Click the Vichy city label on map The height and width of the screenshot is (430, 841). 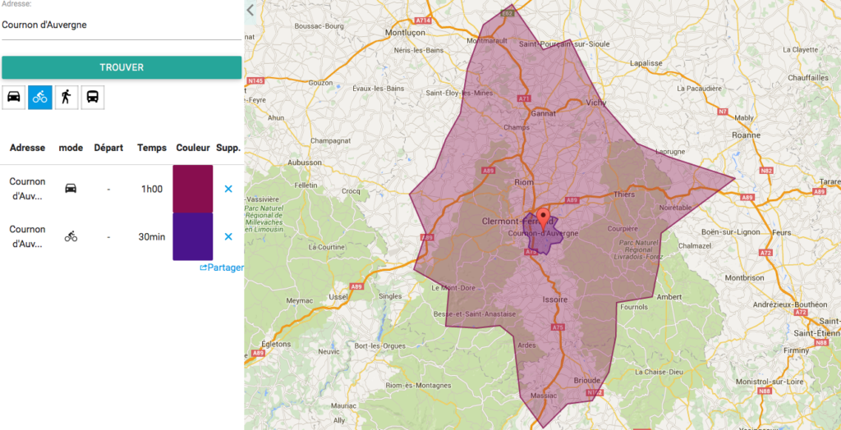click(x=595, y=103)
